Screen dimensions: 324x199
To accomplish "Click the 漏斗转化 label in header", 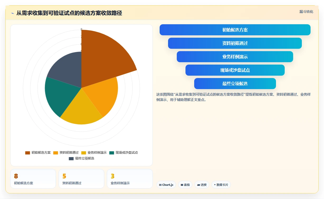I will (306, 12).
